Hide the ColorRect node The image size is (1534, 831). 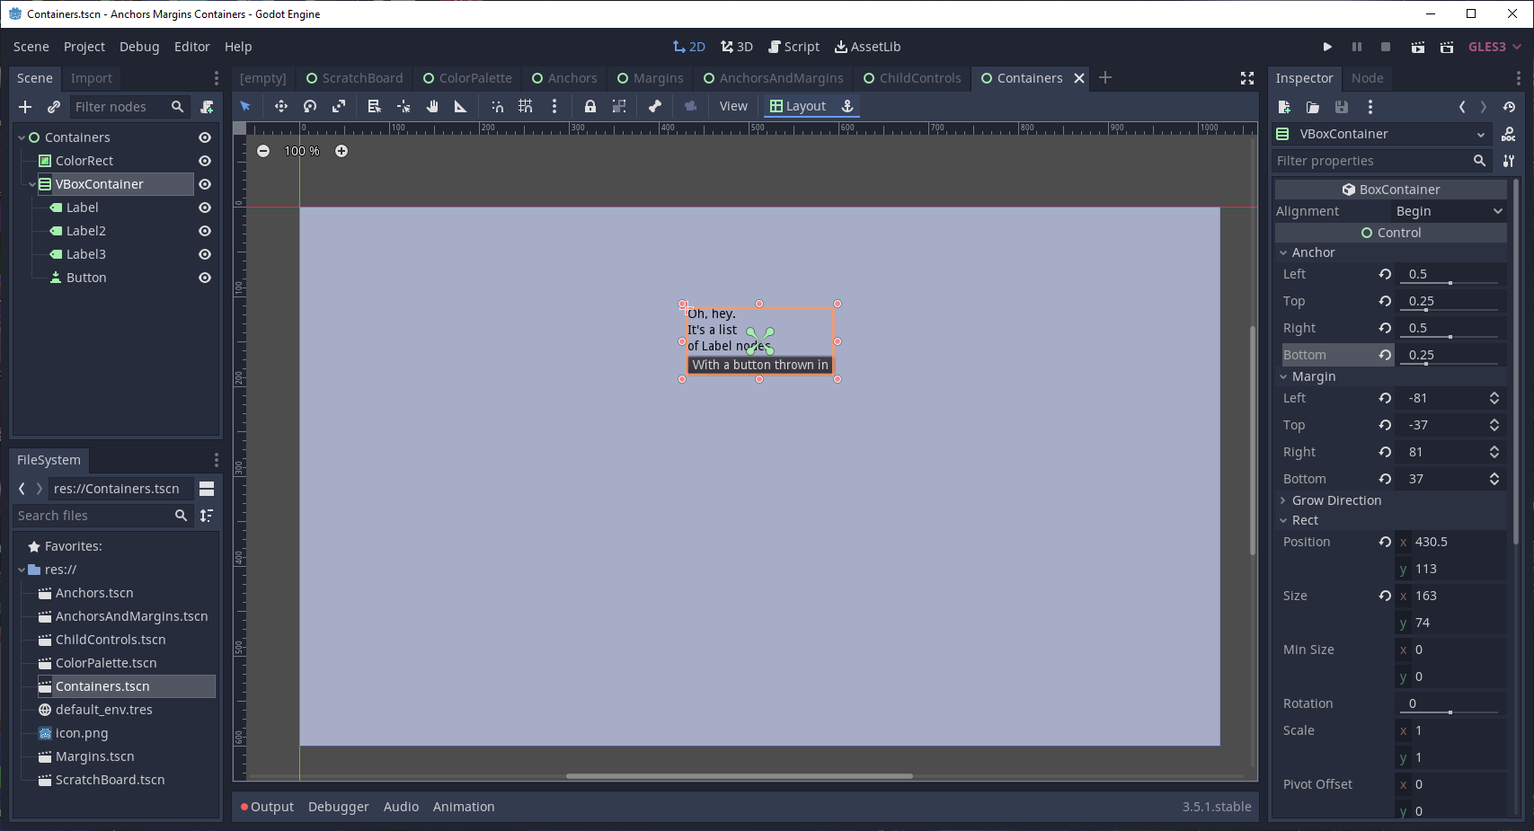205,161
